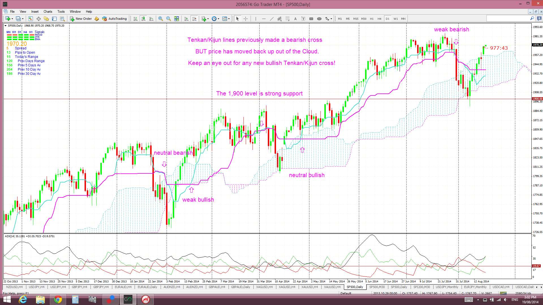Viewport: 543px width, 305px height.
Task: Open the File menu
Action: 12,12
